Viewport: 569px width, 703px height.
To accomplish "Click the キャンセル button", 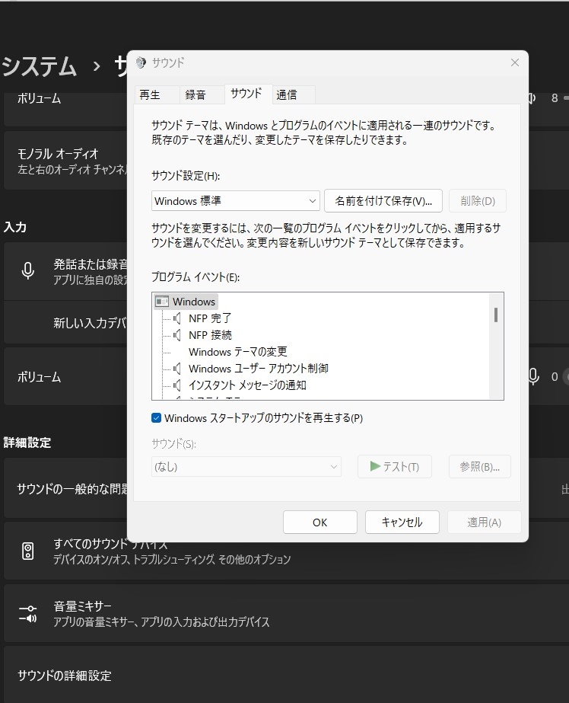I will click(402, 522).
